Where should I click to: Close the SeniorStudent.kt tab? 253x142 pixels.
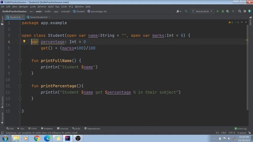click(x=49, y=17)
